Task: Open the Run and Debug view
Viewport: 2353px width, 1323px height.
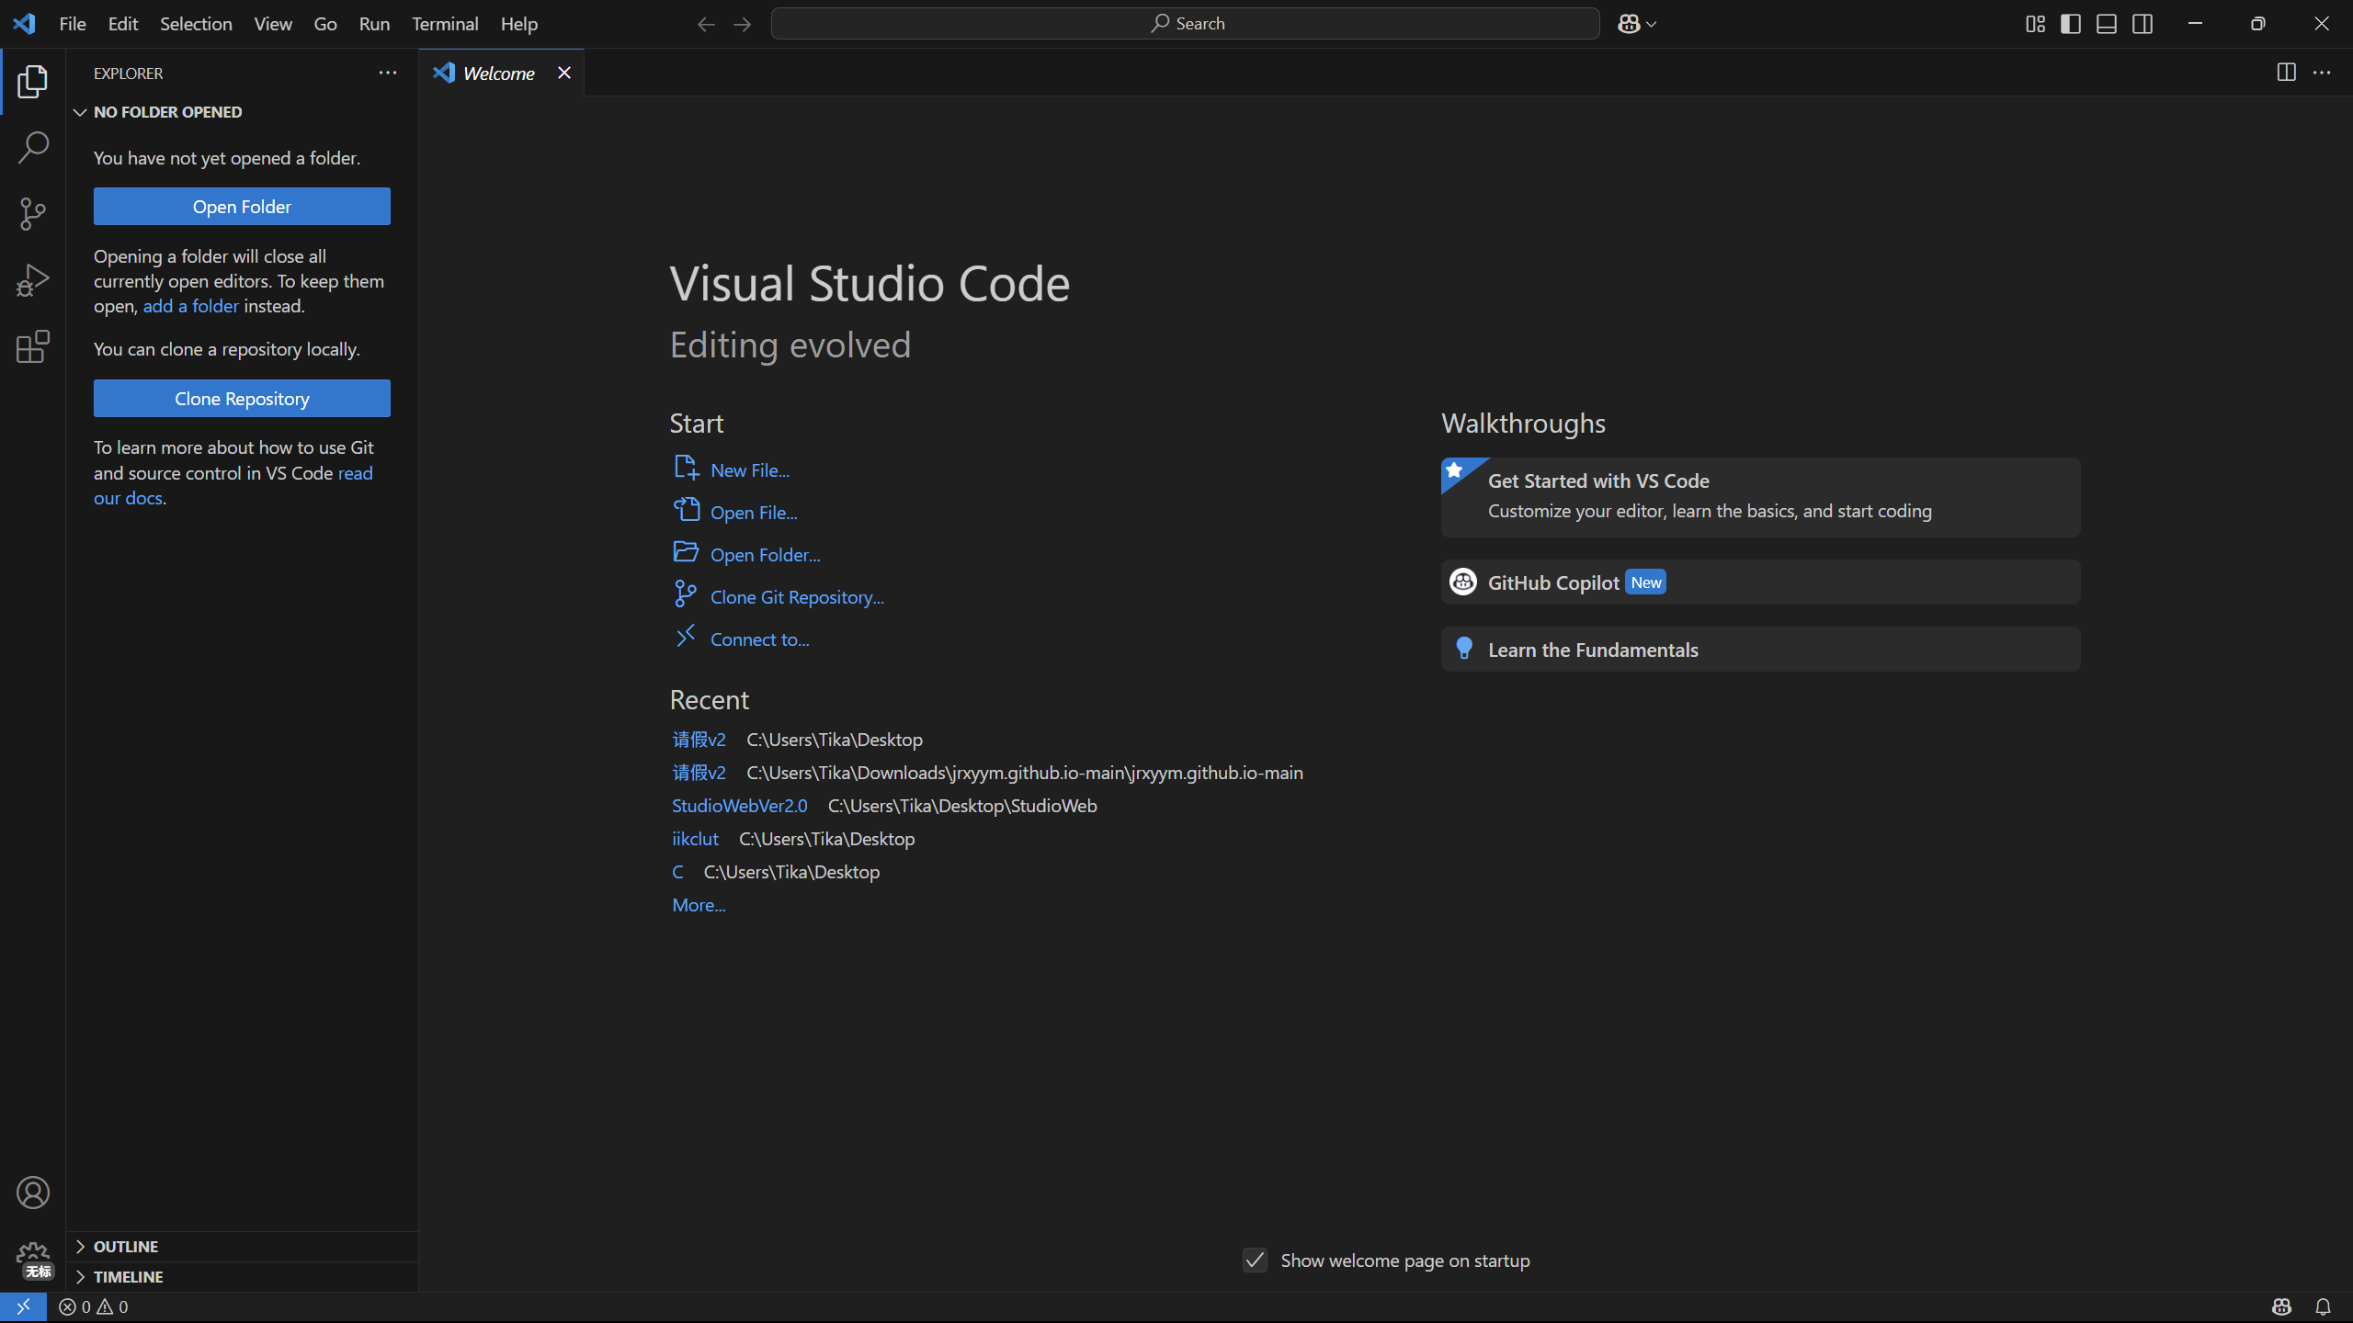Action: coord(33,280)
